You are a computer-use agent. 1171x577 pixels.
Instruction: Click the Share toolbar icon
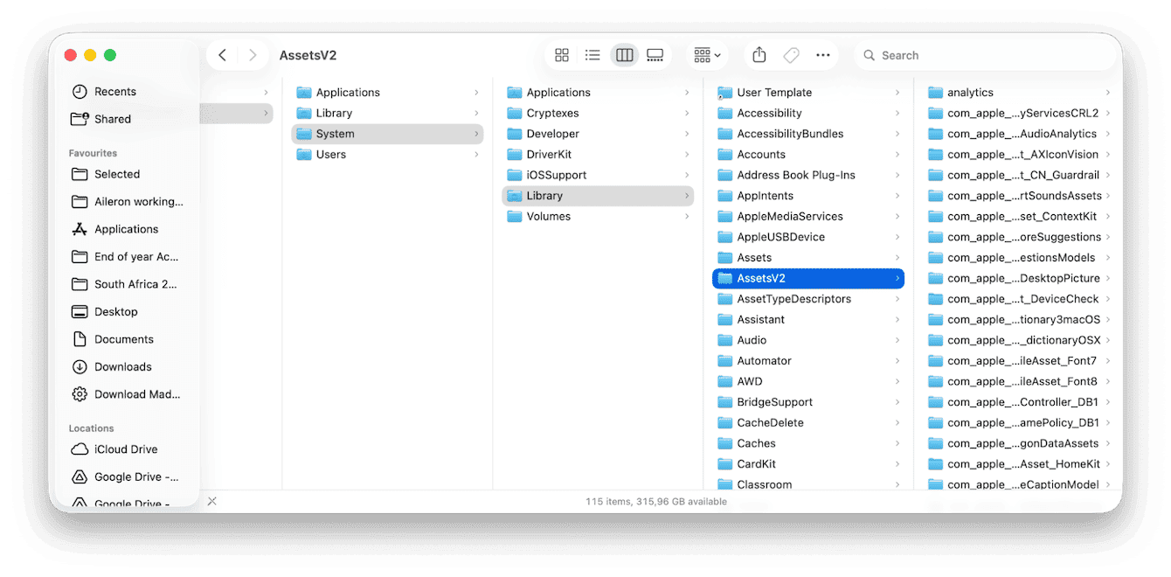(759, 55)
